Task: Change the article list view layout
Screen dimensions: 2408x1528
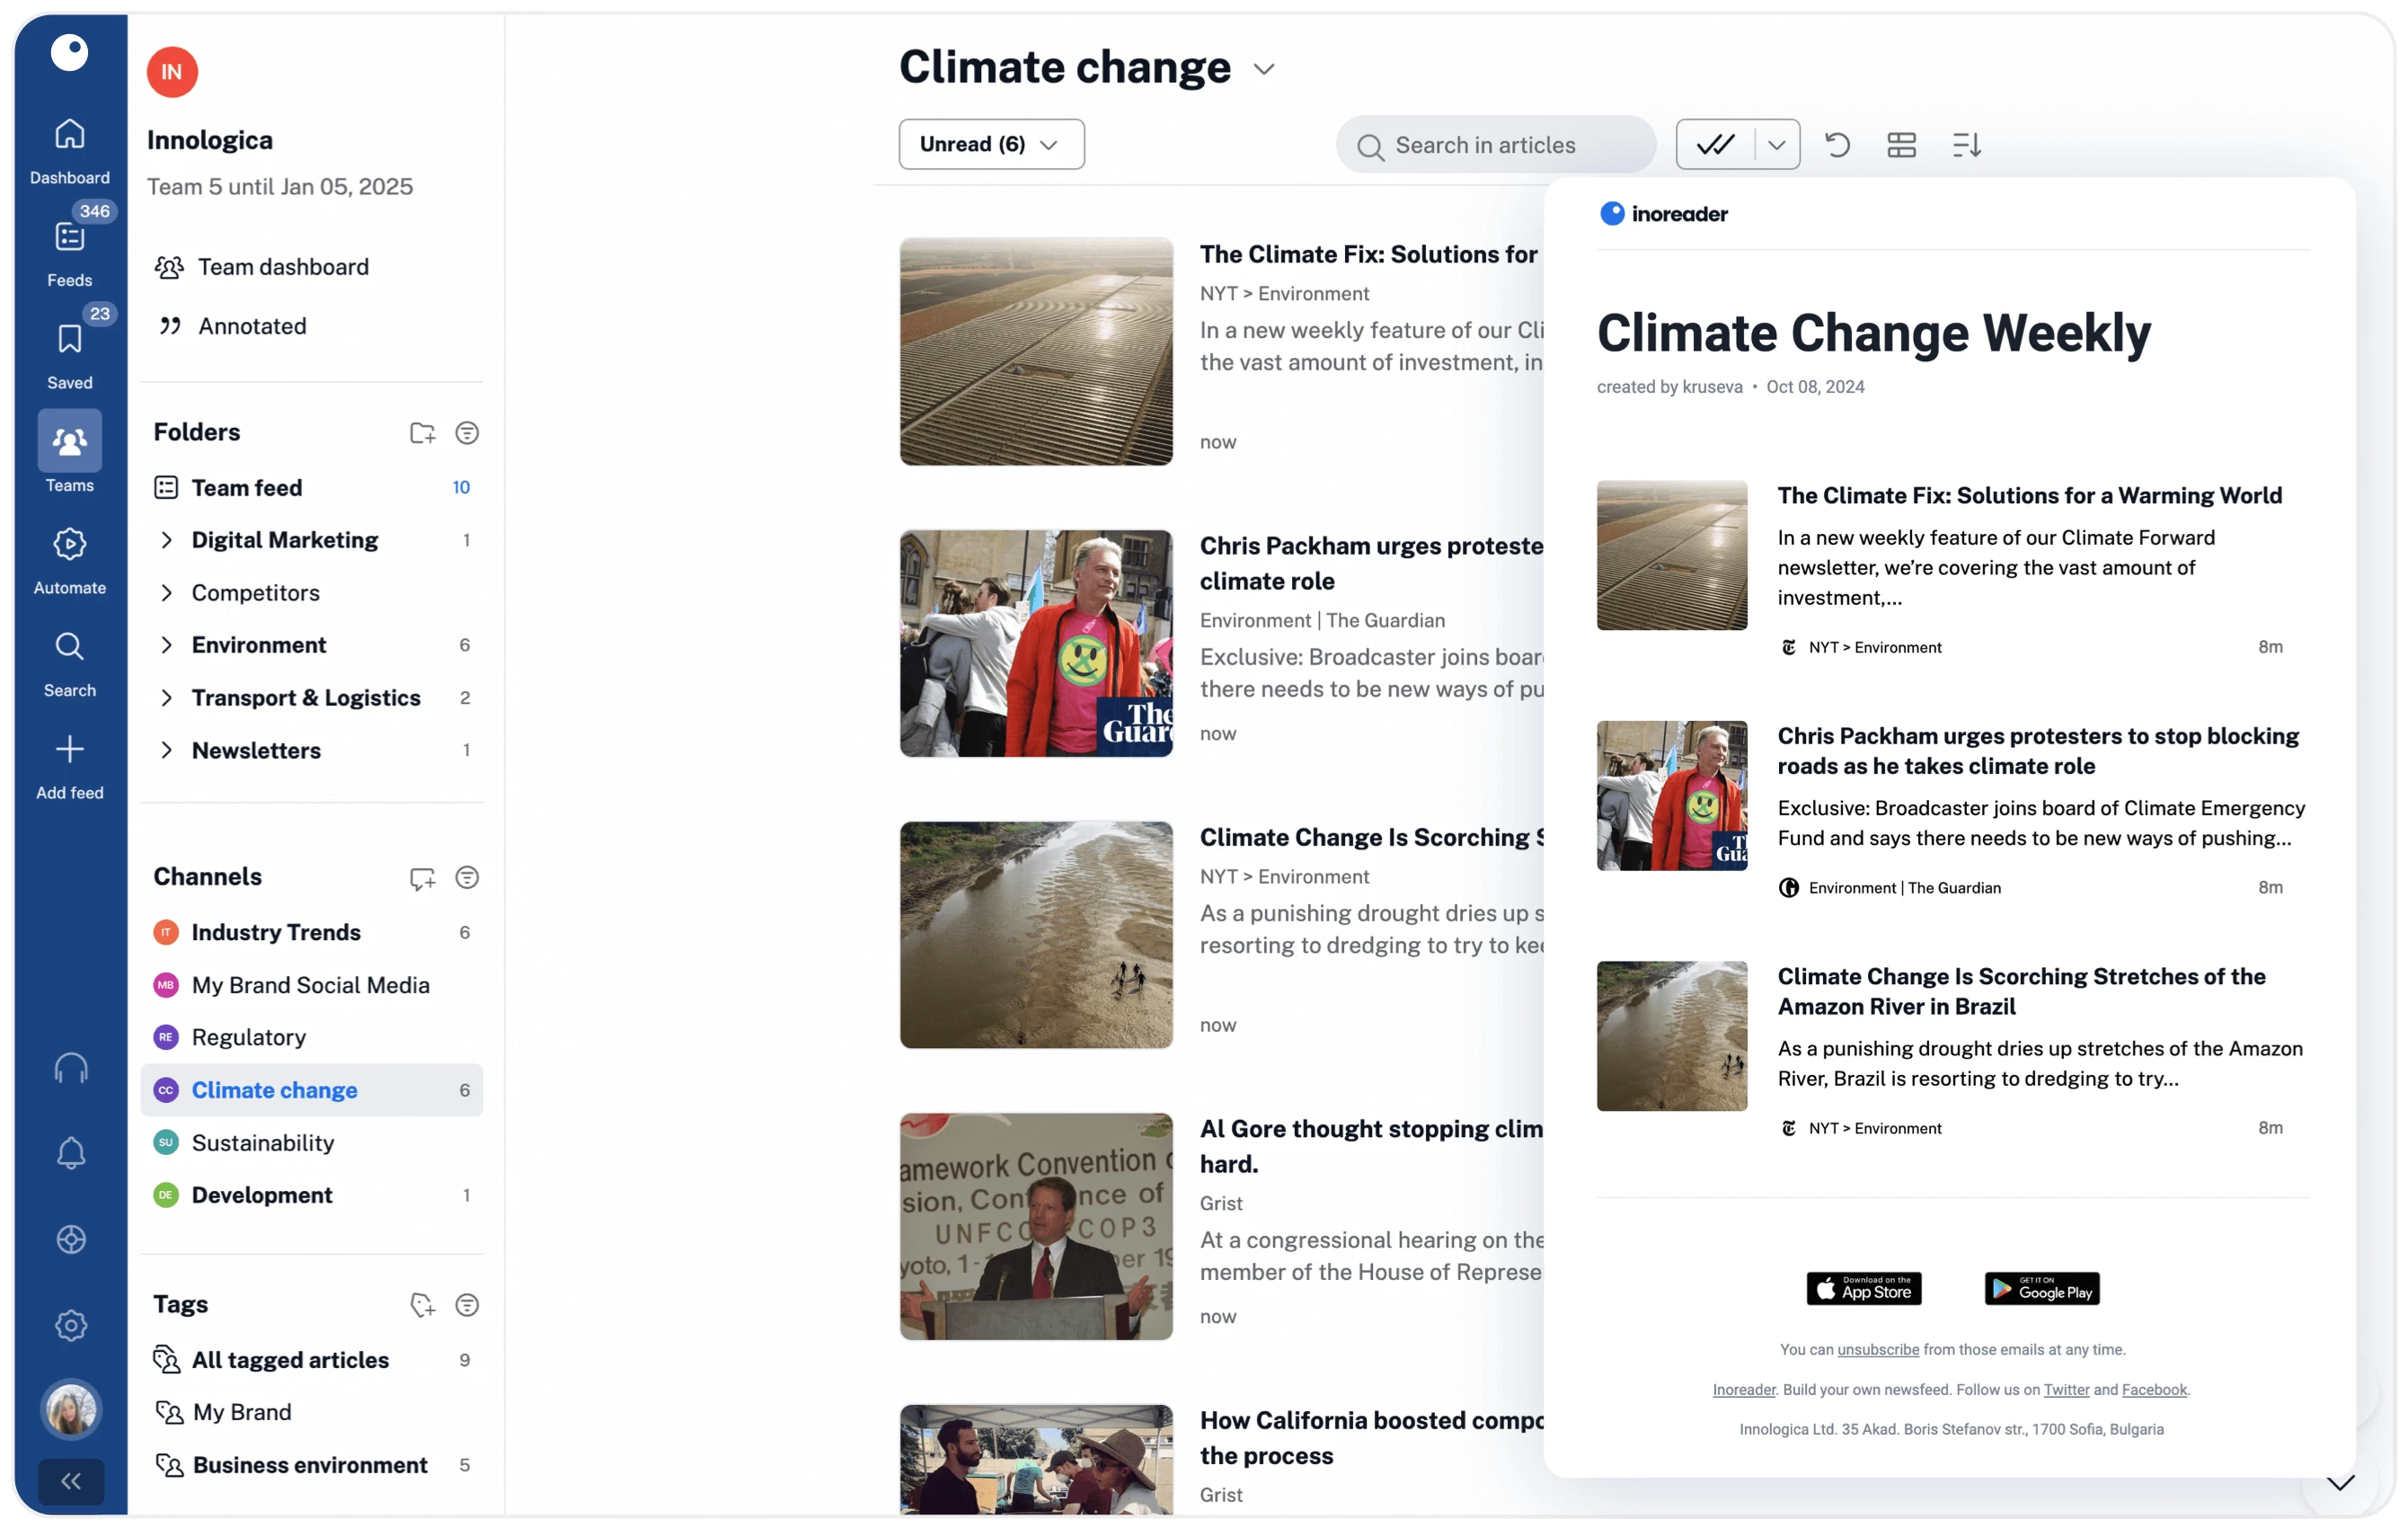Action: (1901, 145)
